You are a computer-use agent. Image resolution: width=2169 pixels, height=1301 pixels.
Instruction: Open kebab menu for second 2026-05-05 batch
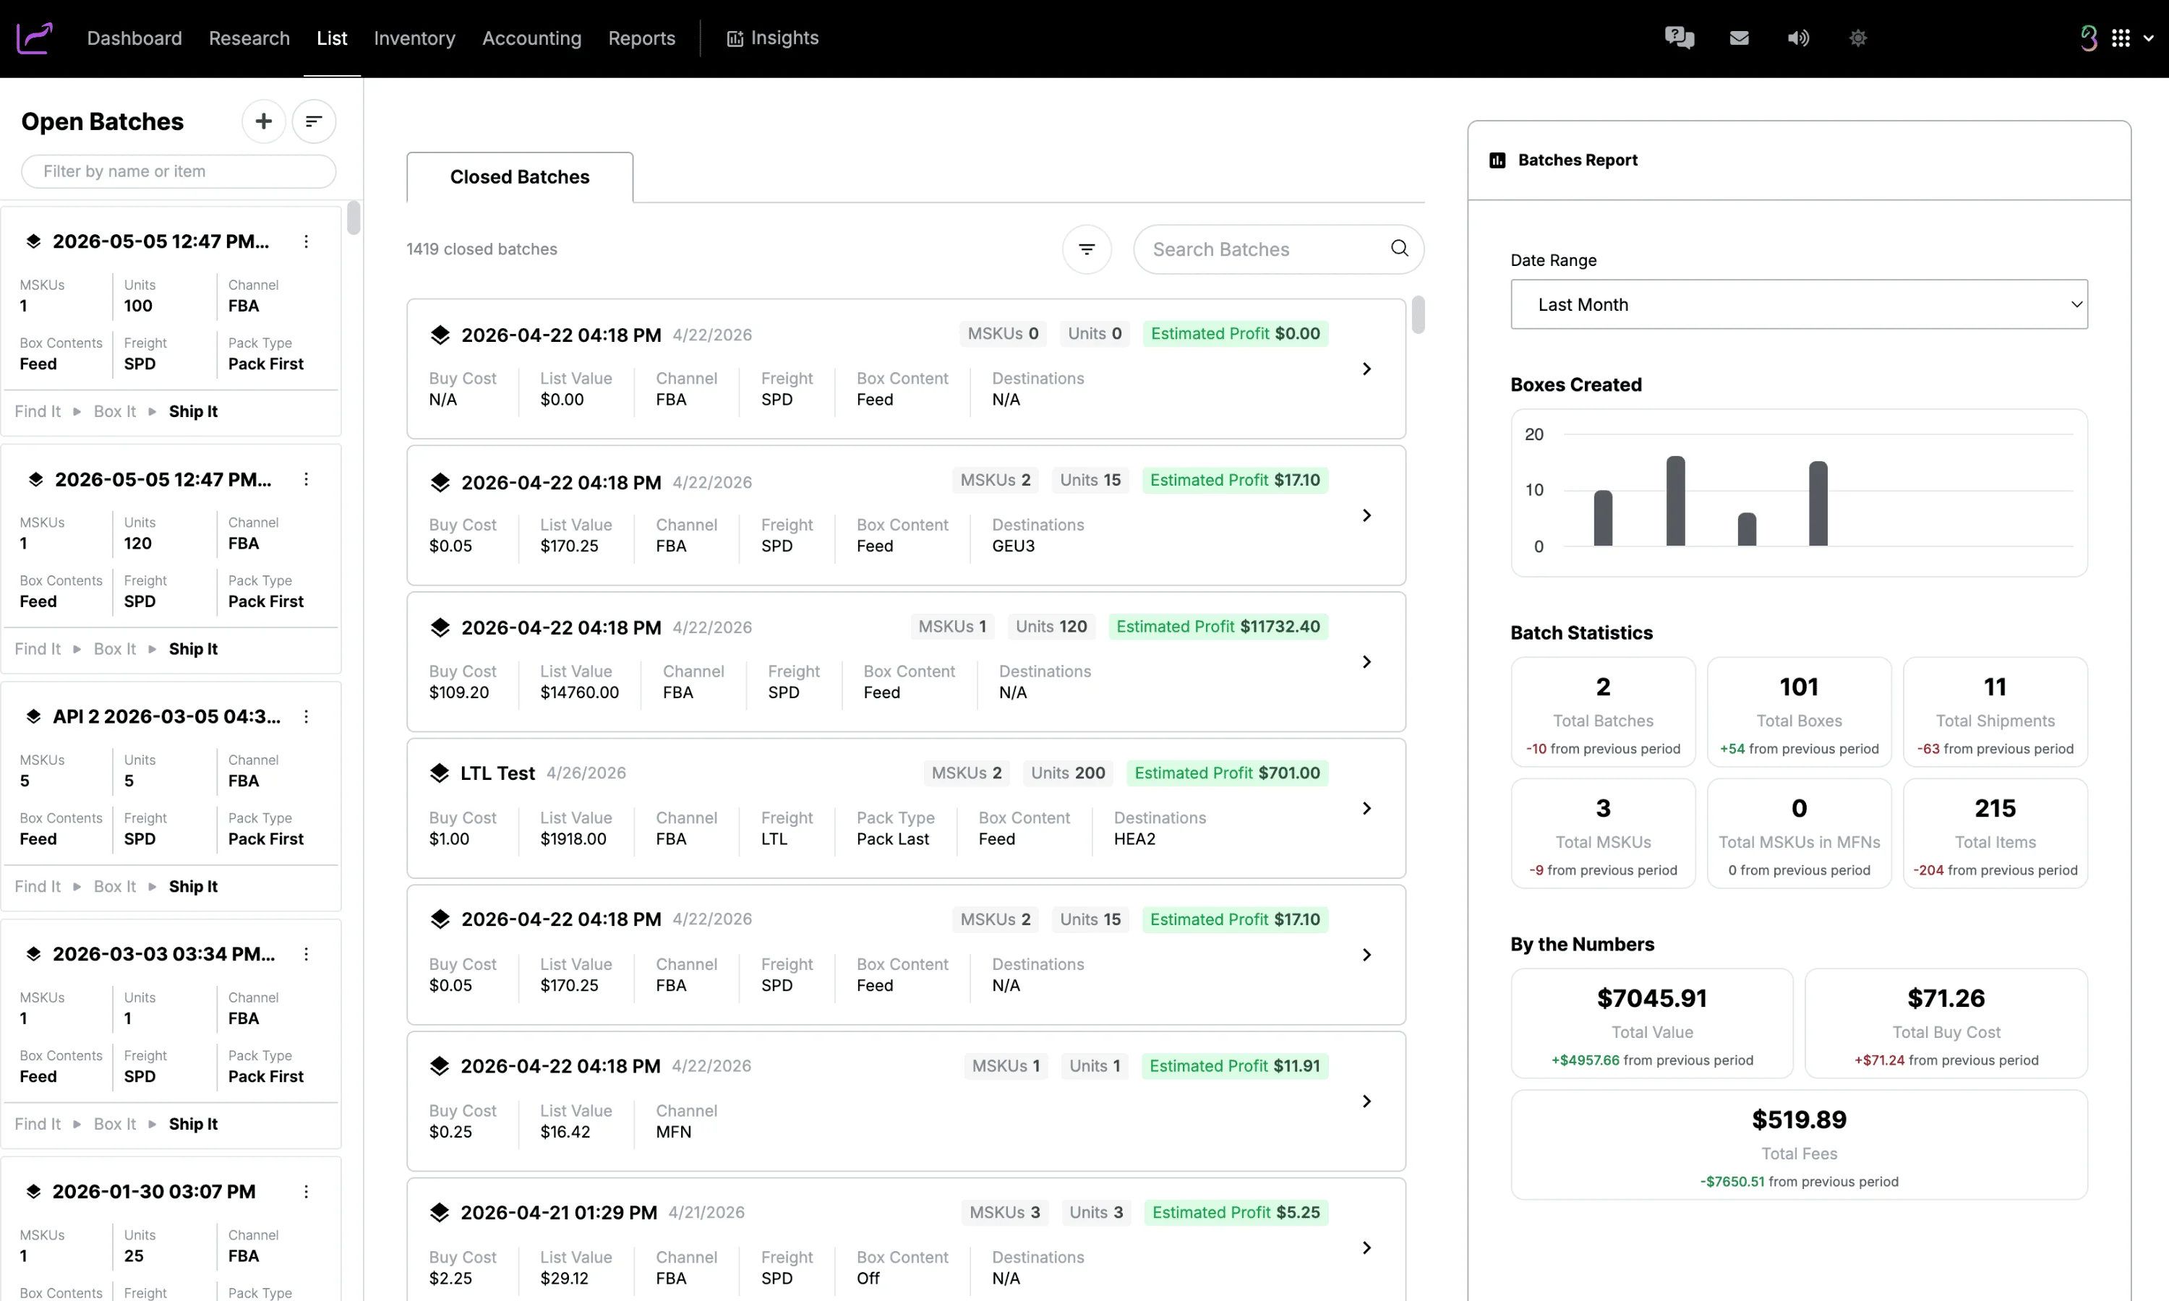(x=306, y=478)
